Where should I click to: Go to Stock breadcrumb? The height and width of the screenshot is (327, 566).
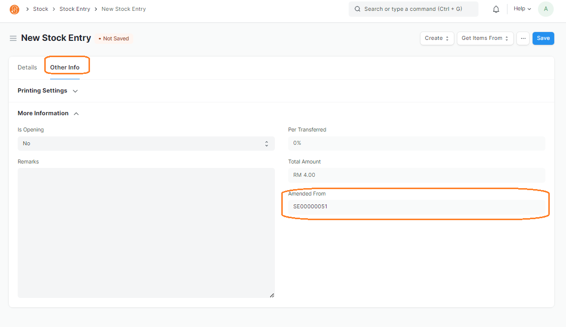[40, 9]
